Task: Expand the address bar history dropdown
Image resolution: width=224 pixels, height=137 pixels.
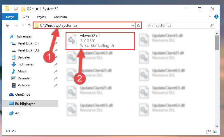Action: pos(133,26)
